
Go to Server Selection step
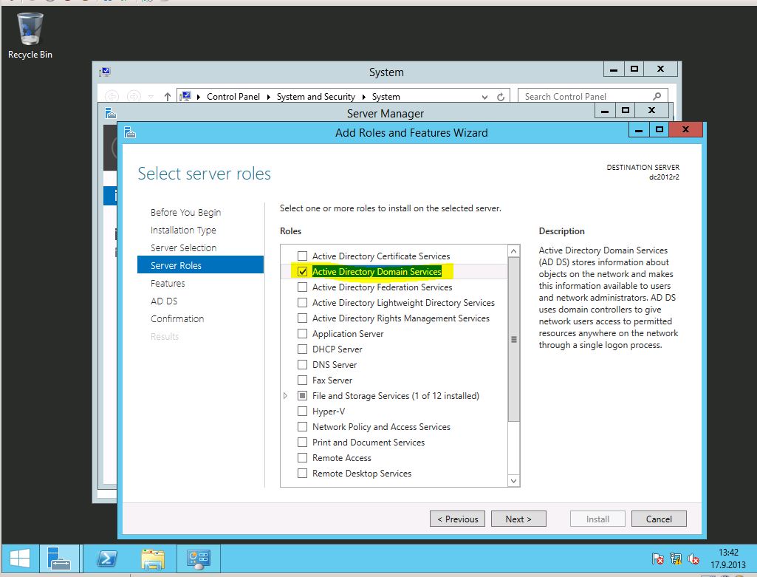pos(183,247)
